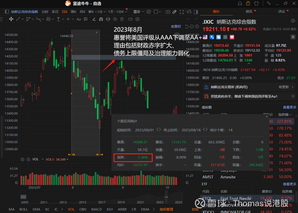Switch chart to 周K weekly view
The height and width of the screenshot is (213, 298).
coord(74,12)
